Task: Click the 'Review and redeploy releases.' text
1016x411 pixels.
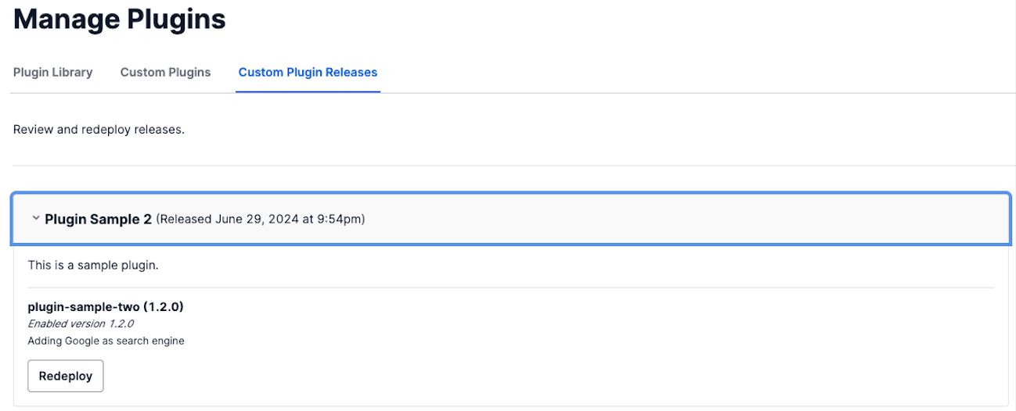Action: 99,129
